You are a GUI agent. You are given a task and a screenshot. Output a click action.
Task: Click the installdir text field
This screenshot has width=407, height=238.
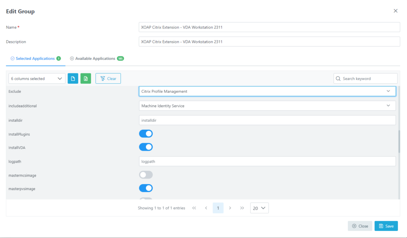[x=267, y=120]
